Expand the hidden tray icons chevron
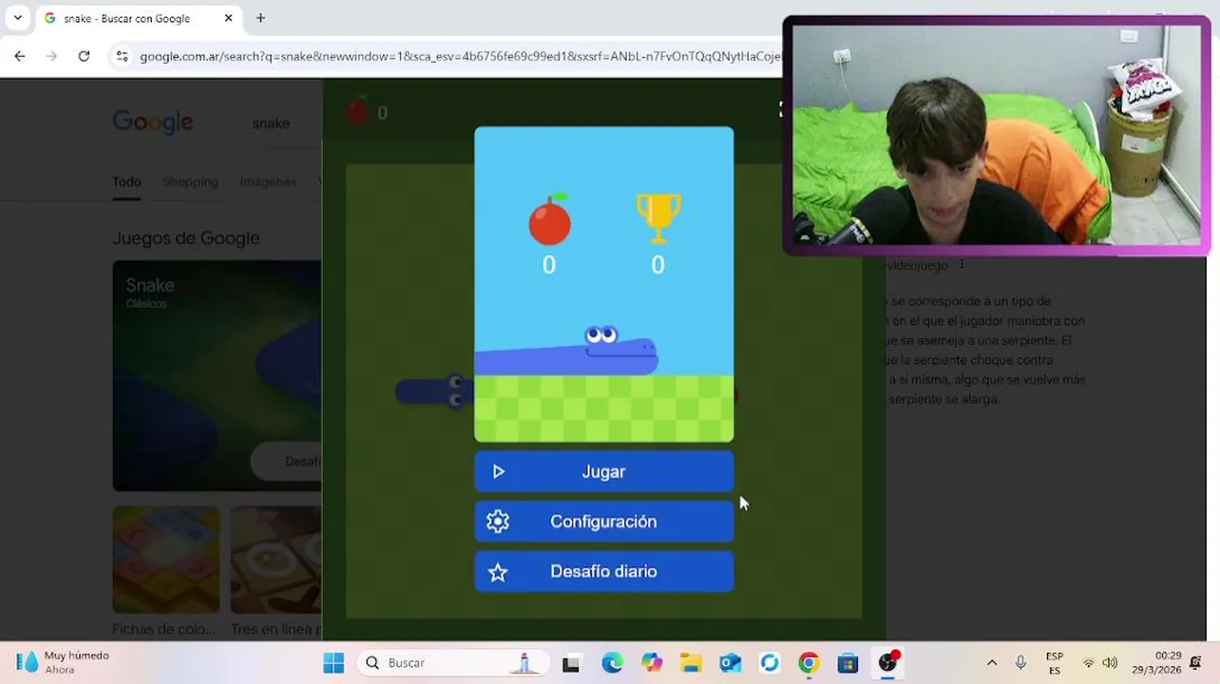 (x=992, y=663)
